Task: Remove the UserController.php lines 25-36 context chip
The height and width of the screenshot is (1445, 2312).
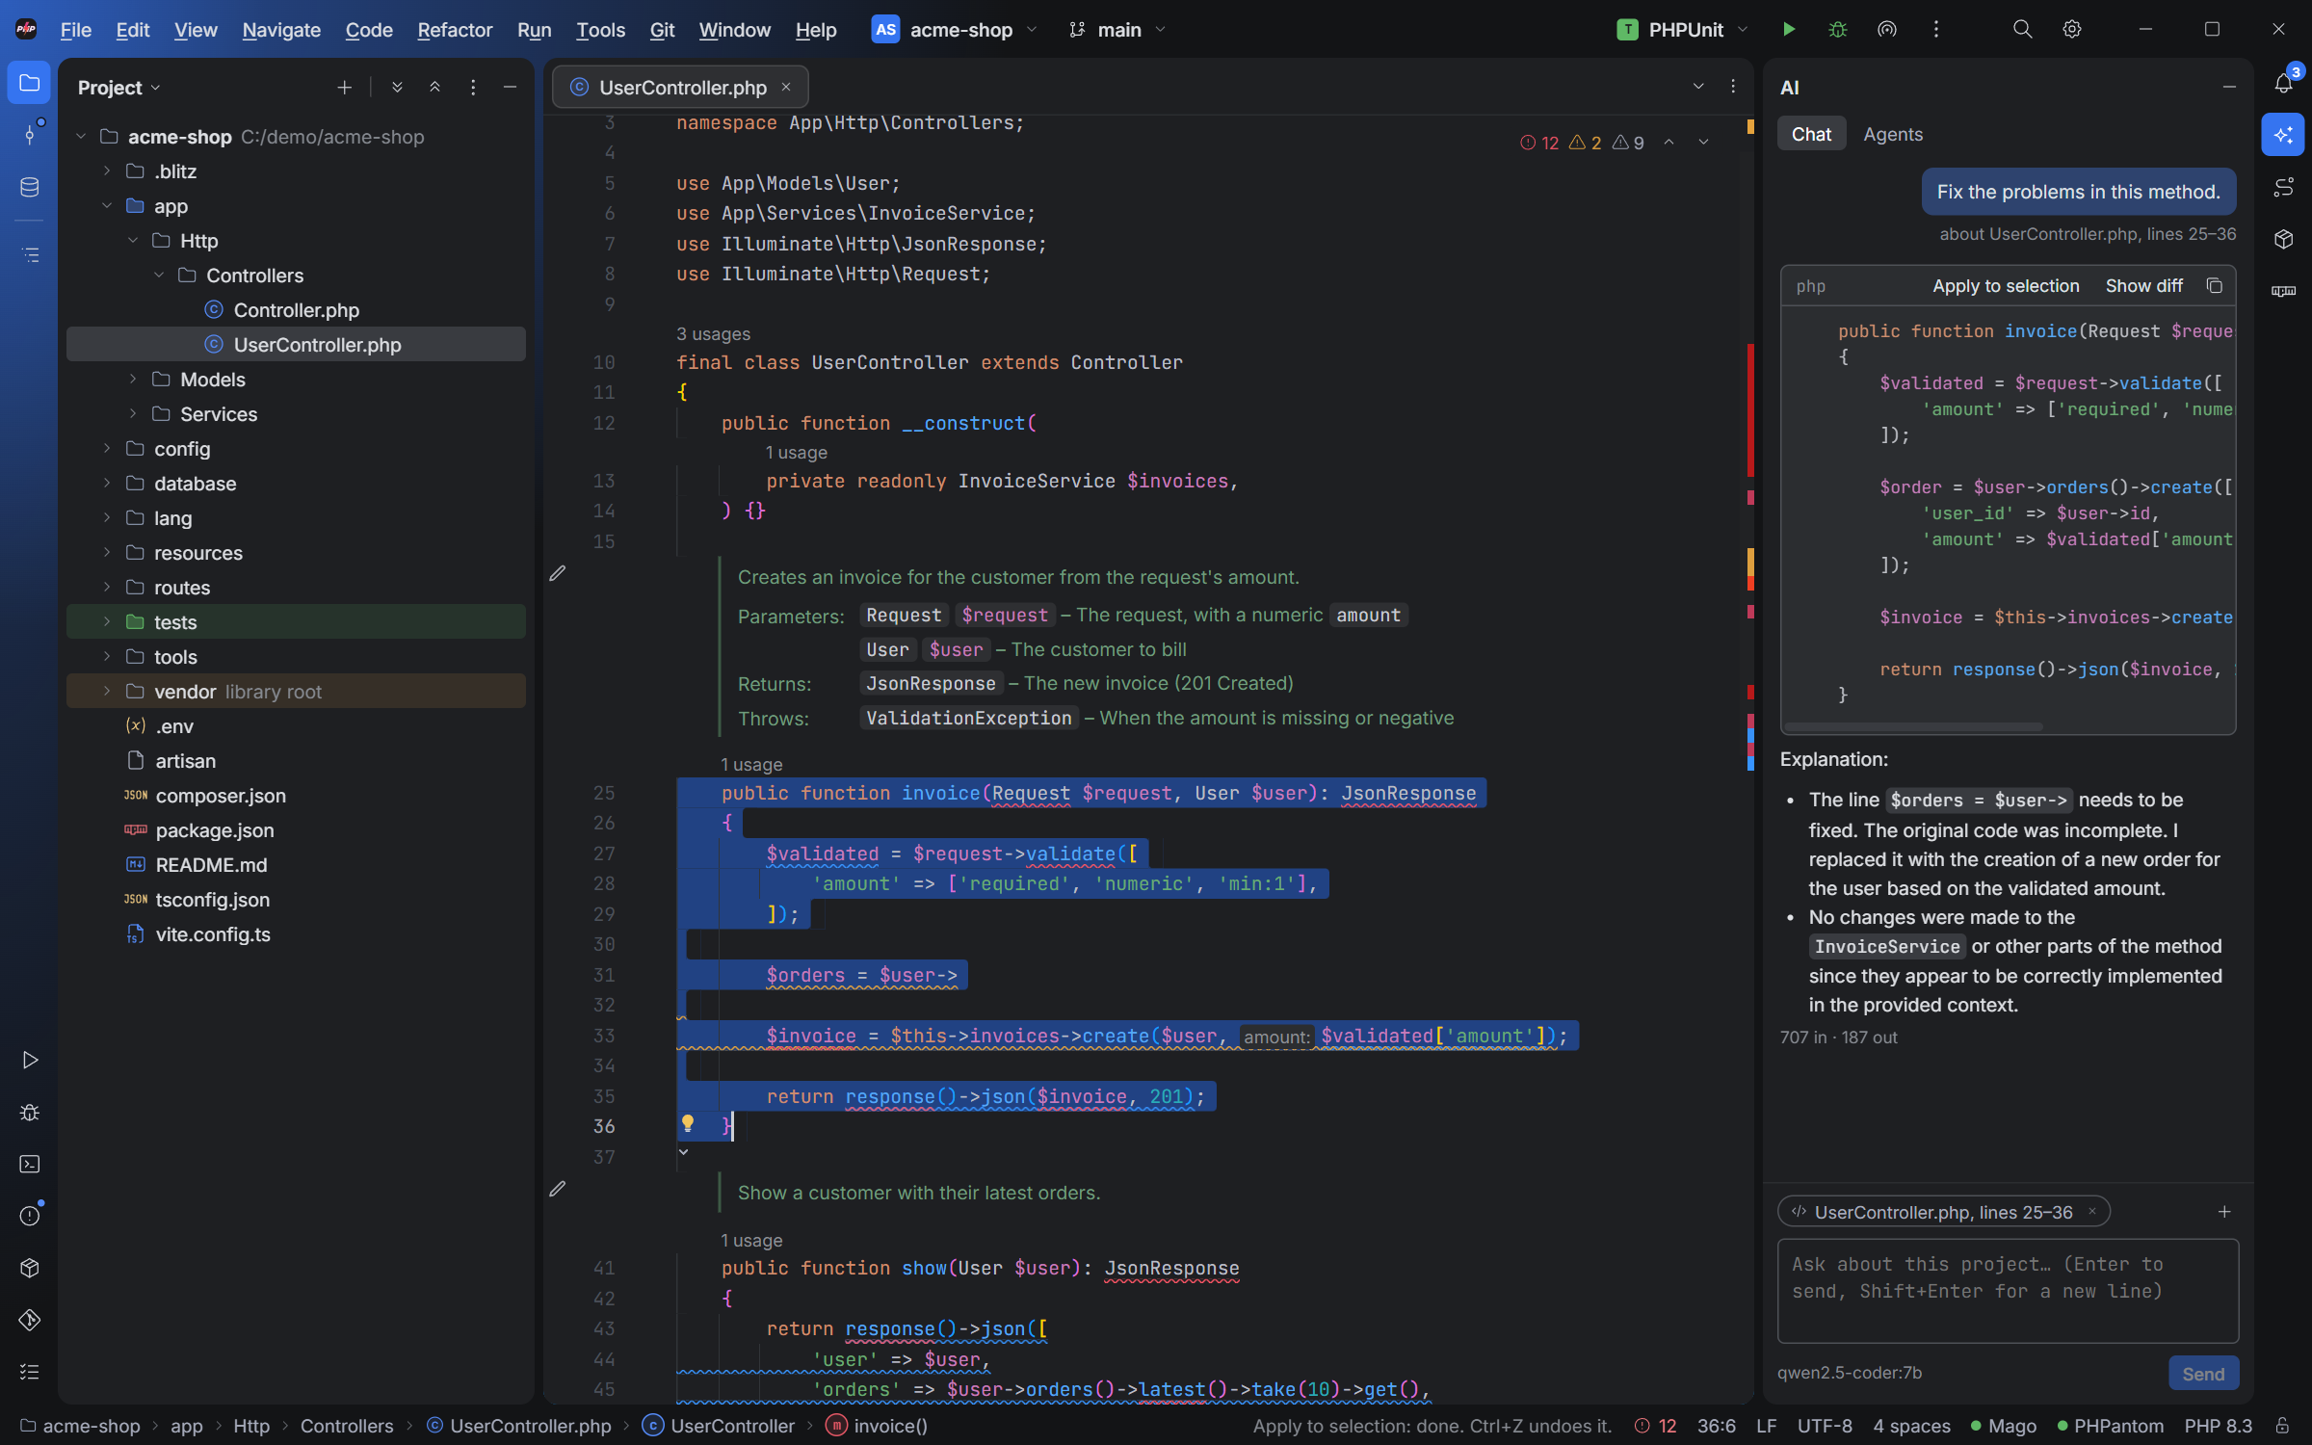Action: (x=2091, y=1212)
